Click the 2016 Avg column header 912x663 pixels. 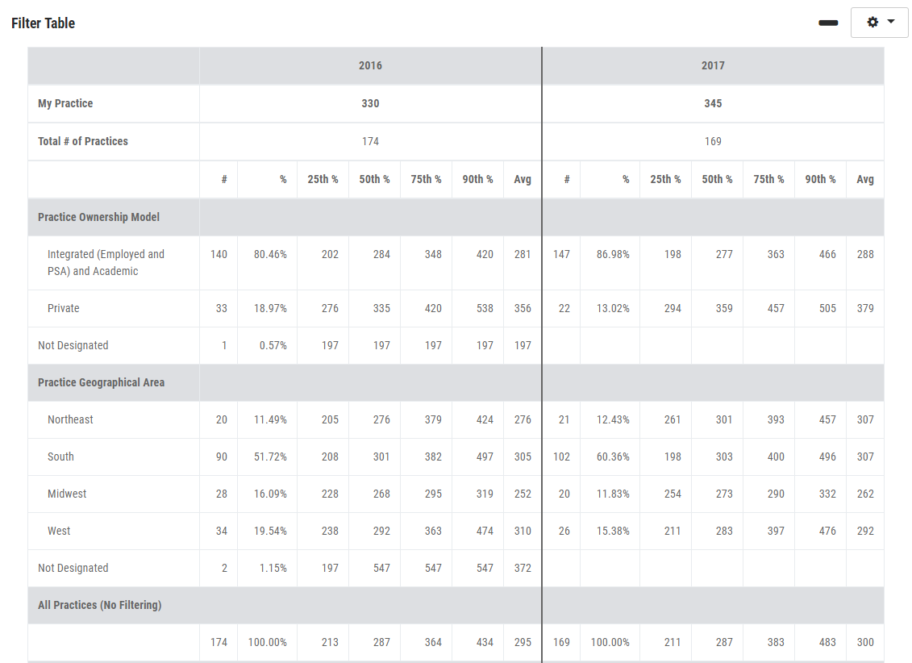[x=523, y=179]
